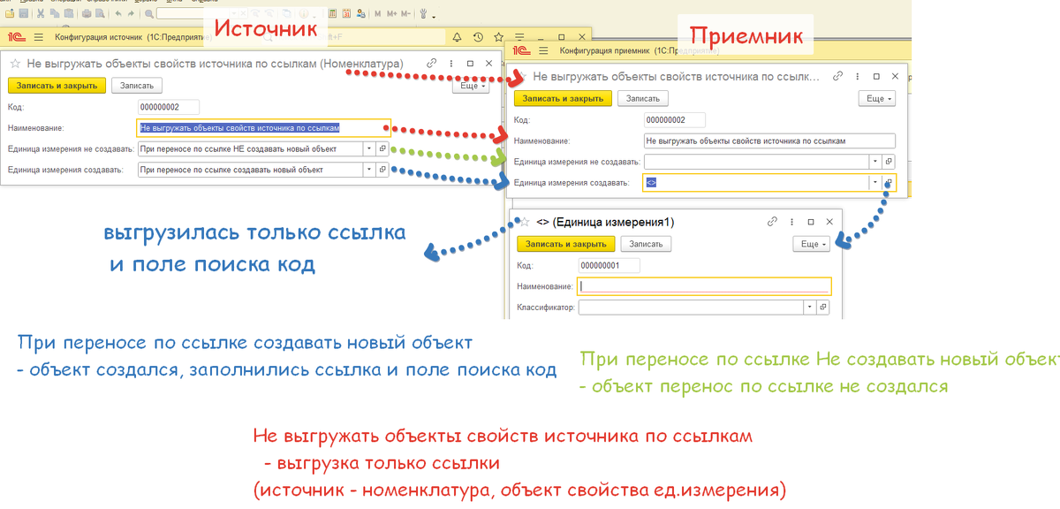Open the kebab menu in the Приемник form header
Viewport: 1060px width, 509px height.
tap(857, 76)
